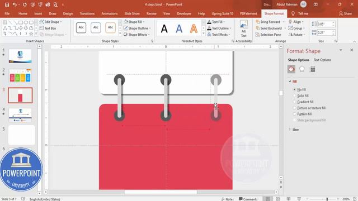Screen dimensions: 358x201
Task: Open the Selection Pane
Action: click(x=268, y=35)
